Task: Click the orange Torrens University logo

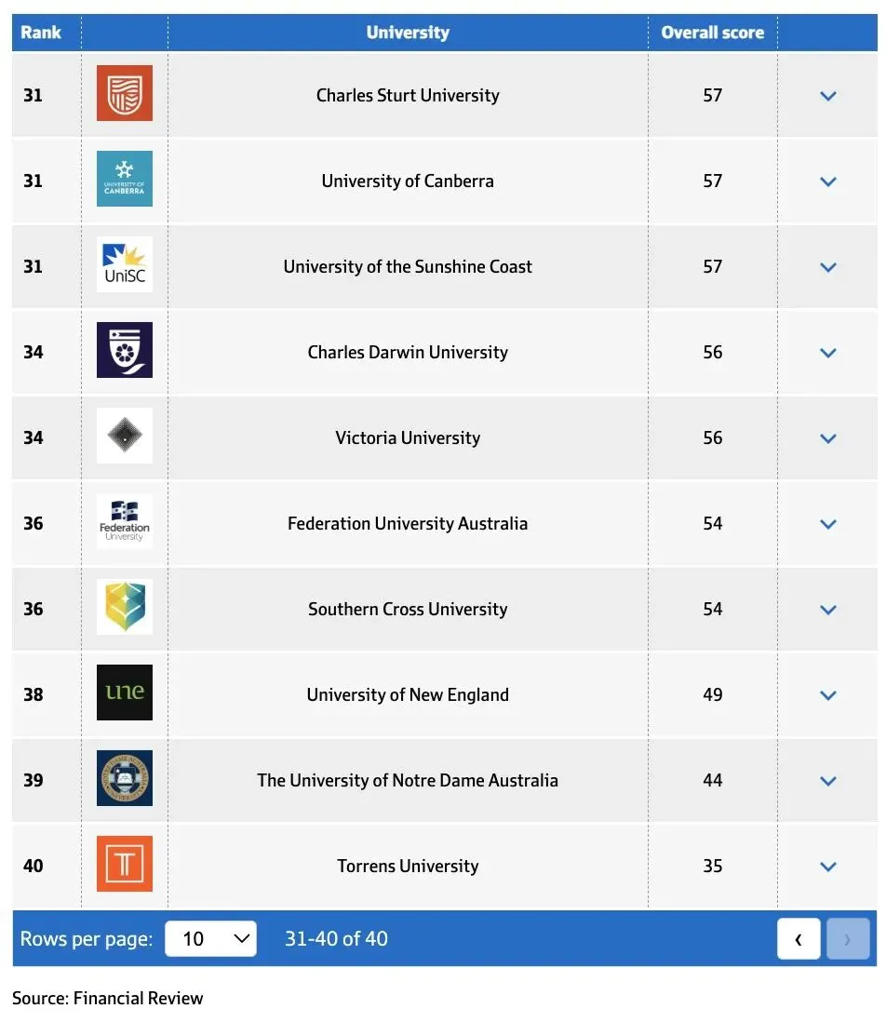Action: 125,864
